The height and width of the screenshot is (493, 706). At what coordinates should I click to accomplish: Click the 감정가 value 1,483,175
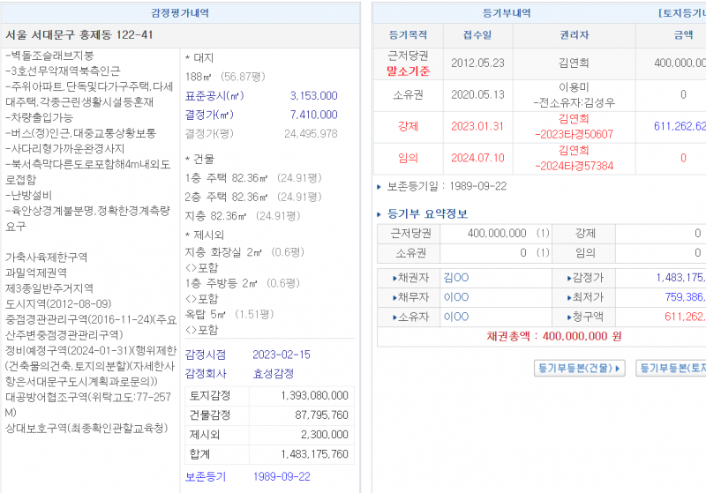click(680, 278)
